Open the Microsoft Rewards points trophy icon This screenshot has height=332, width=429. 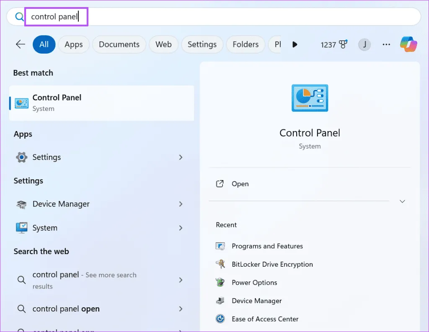pos(343,44)
